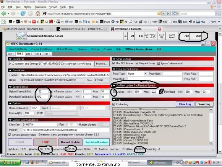Open the Proxy Type dropdown

tap(146, 74)
